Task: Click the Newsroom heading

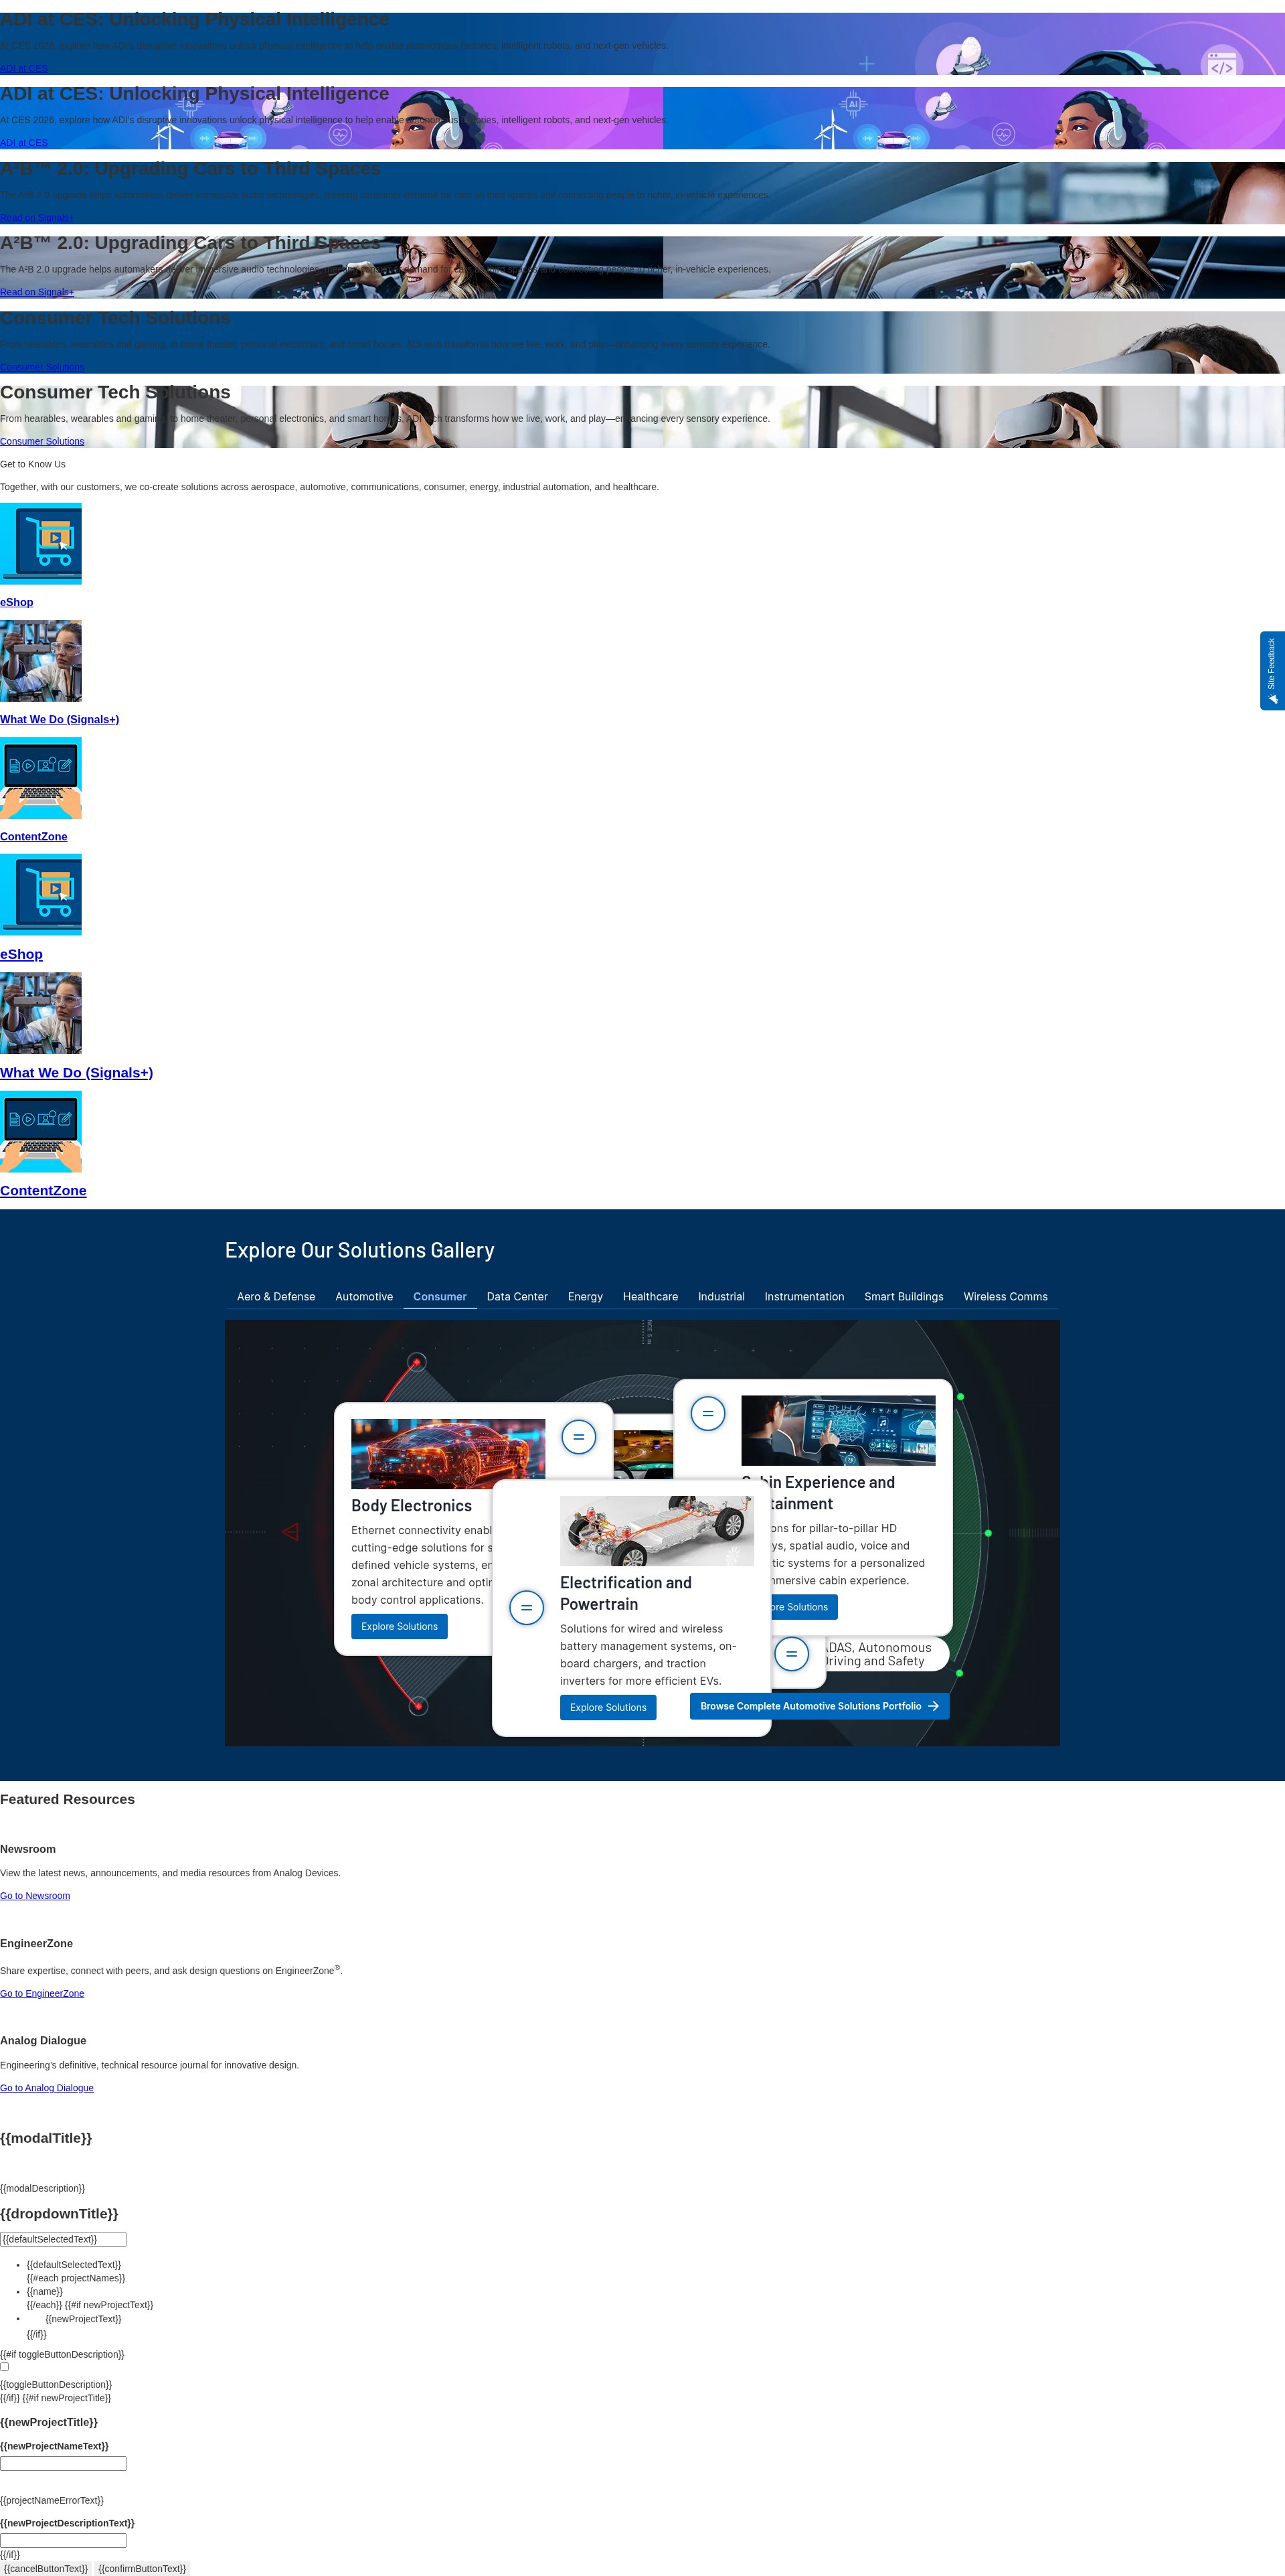Action: tap(28, 1849)
